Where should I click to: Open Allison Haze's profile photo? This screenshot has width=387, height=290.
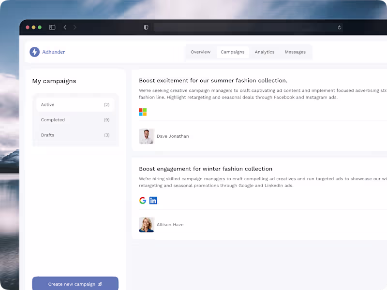147,225
